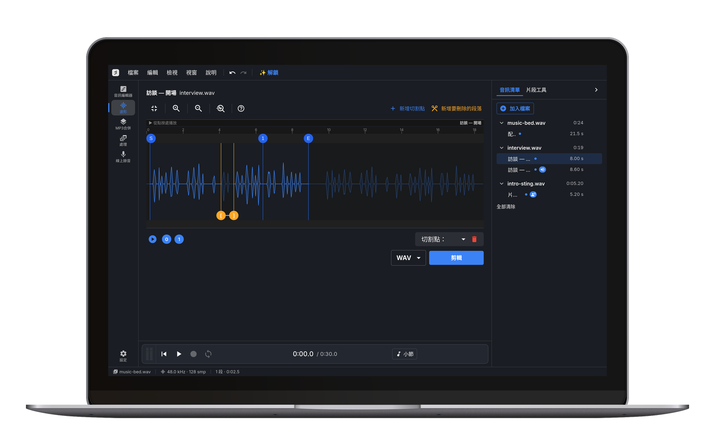This screenshot has height=441, width=715.
Task: Open the WAV format dropdown
Action: pyautogui.click(x=409, y=258)
